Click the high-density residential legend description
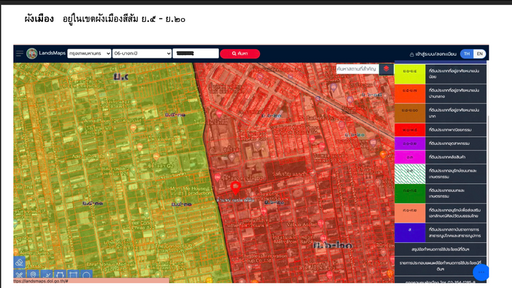 454,113
